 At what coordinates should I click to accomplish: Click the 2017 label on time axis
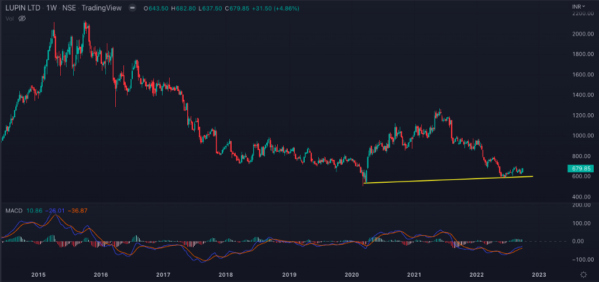click(163, 275)
